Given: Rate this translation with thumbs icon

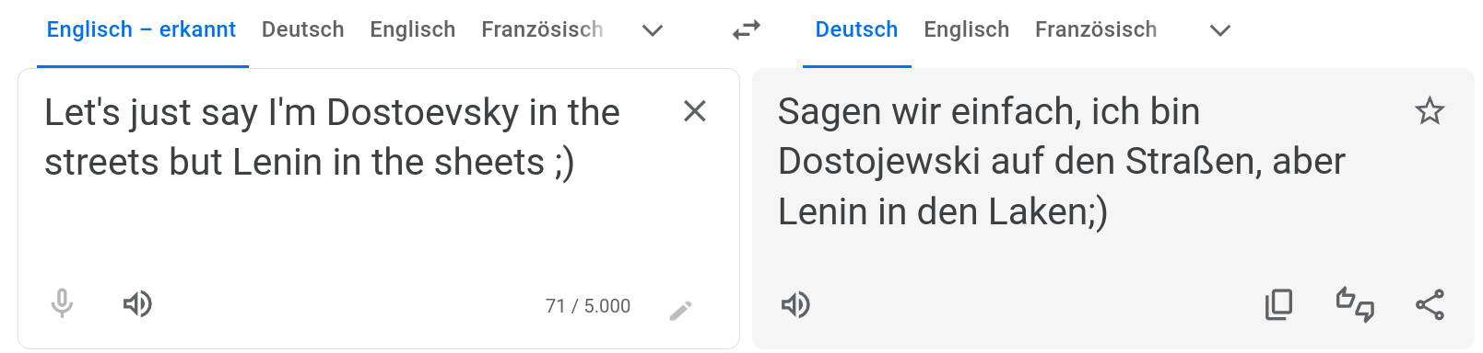Looking at the screenshot, I should click(1355, 304).
